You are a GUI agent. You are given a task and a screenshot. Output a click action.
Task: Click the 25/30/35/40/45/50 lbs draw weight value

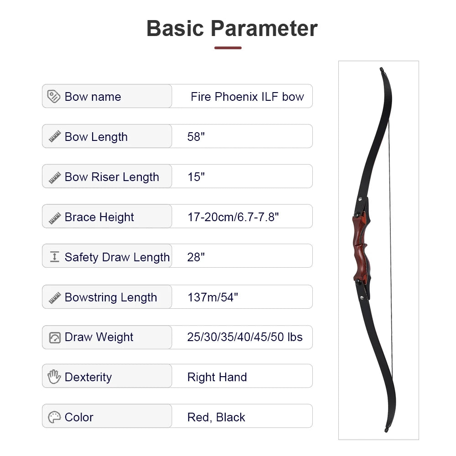(245, 337)
